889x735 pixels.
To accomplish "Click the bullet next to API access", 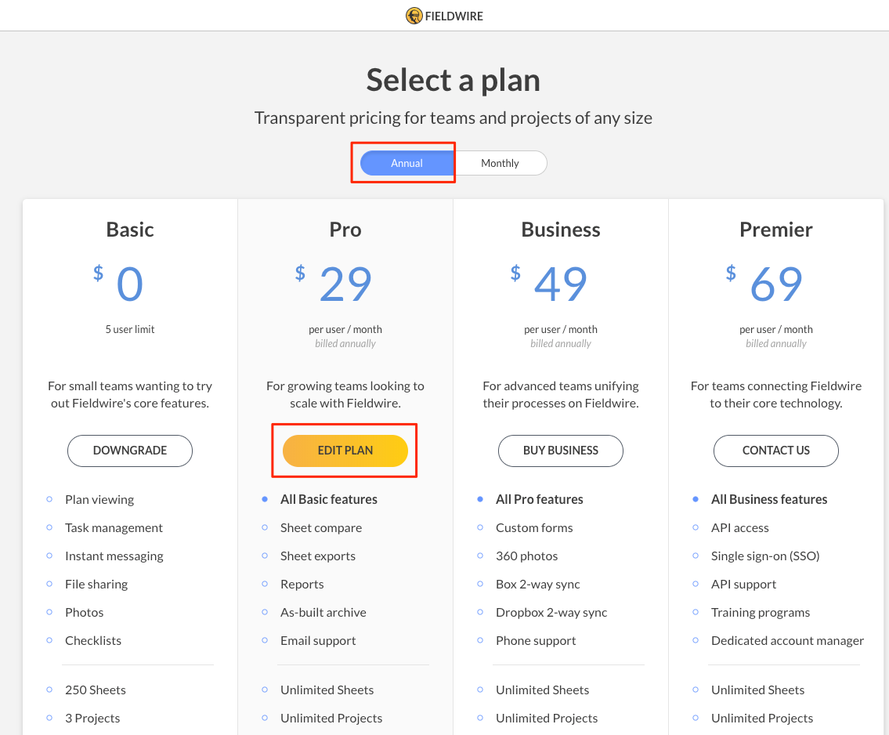I will [x=696, y=527].
